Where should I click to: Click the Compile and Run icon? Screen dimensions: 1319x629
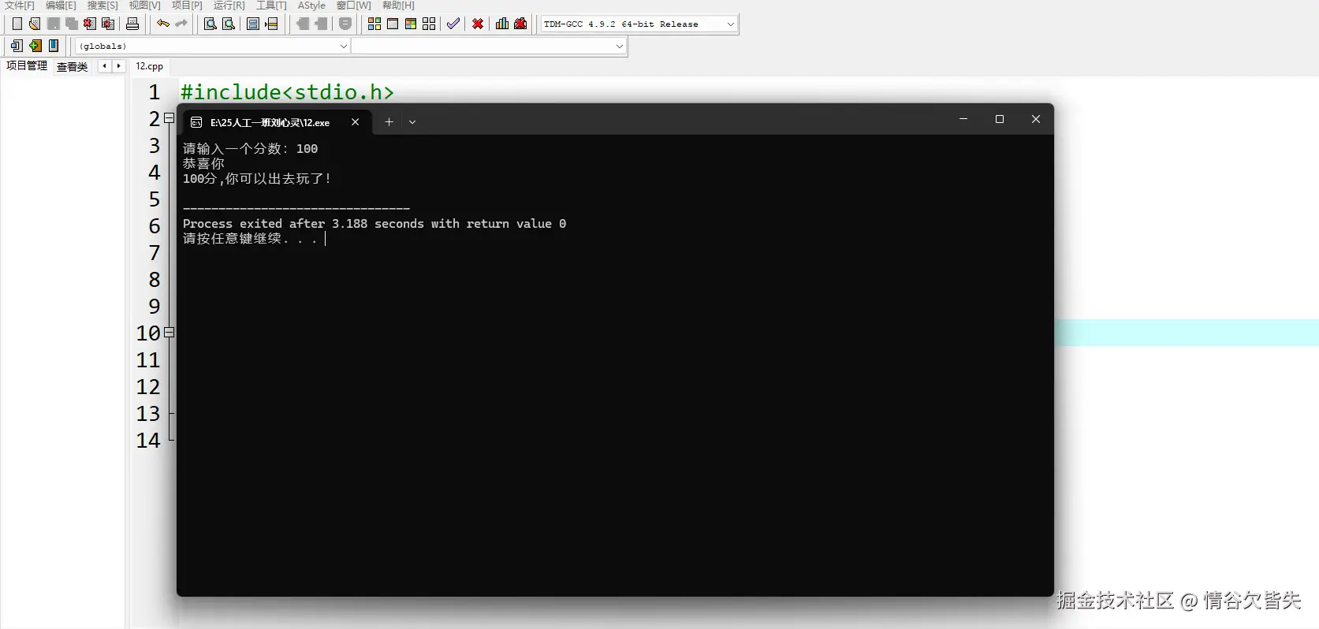click(411, 24)
